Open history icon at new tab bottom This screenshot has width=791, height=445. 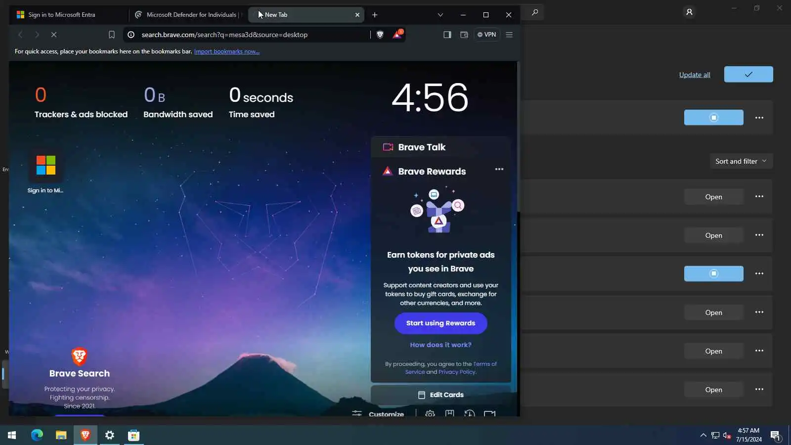[x=470, y=413]
